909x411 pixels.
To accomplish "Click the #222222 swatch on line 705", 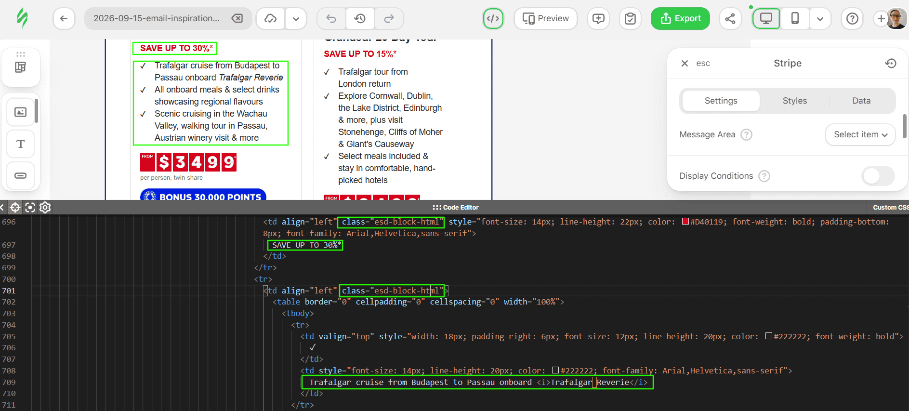I will click(x=769, y=336).
